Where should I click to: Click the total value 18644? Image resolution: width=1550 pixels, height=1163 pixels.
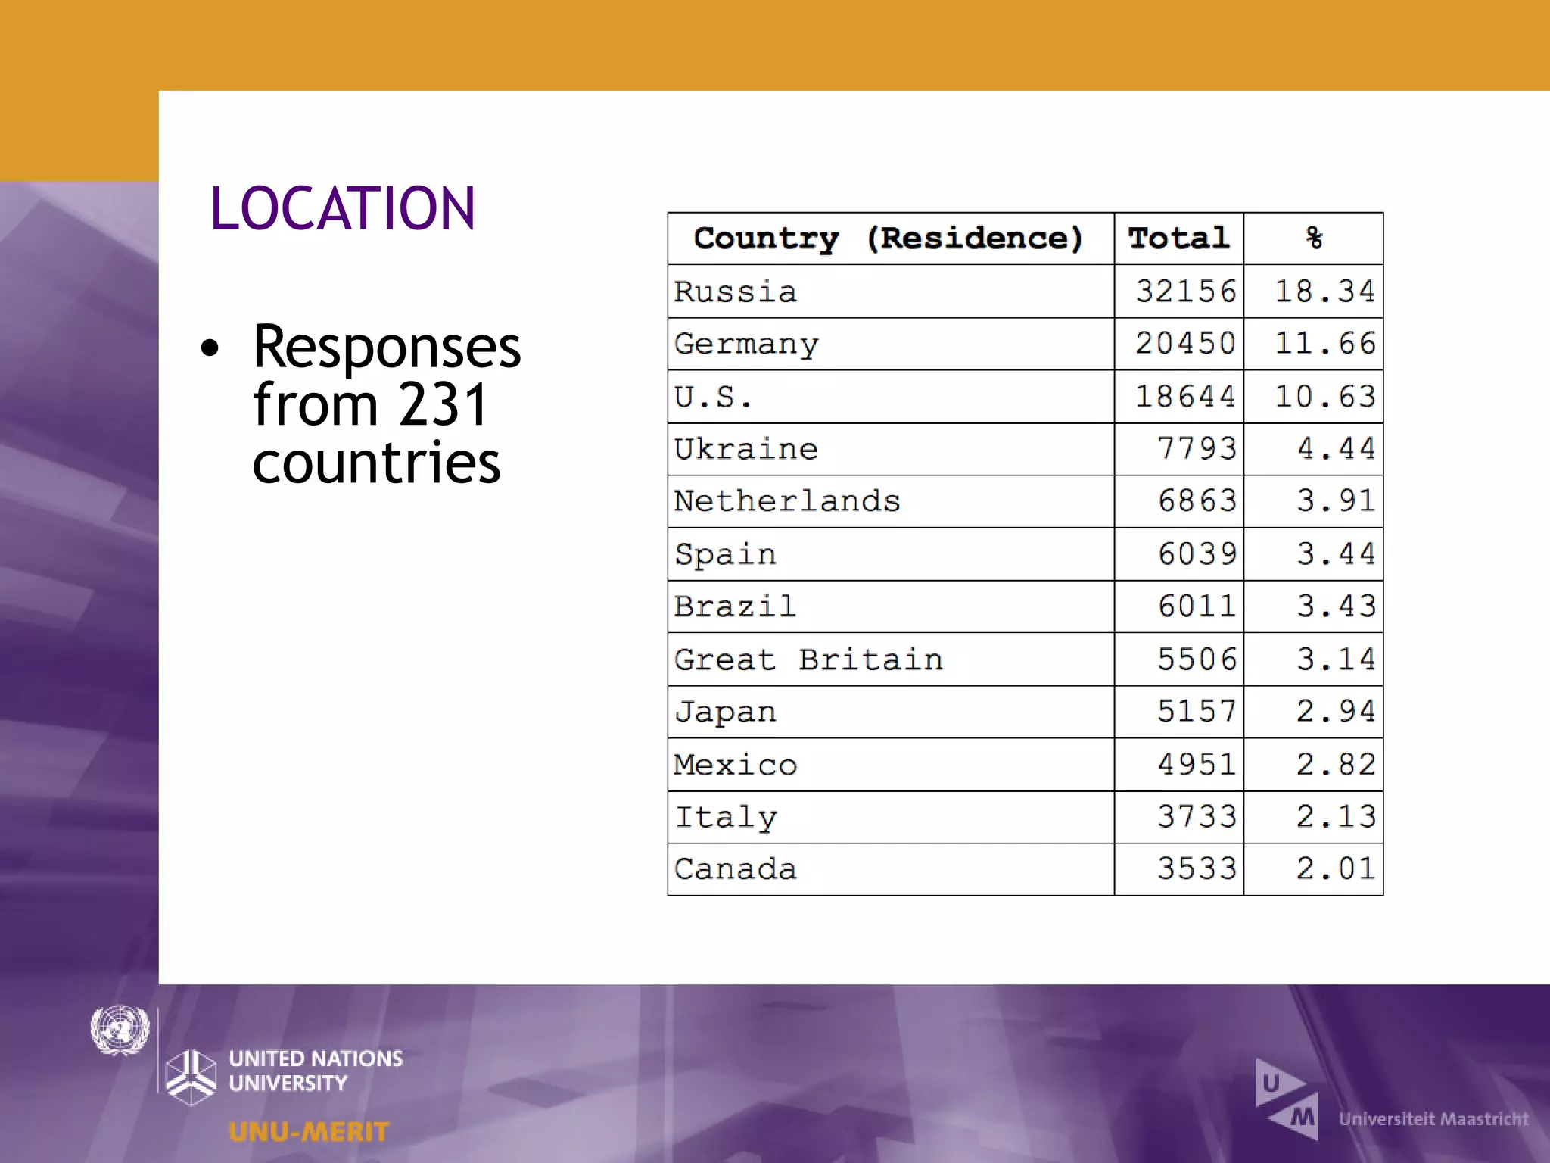(1185, 397)
